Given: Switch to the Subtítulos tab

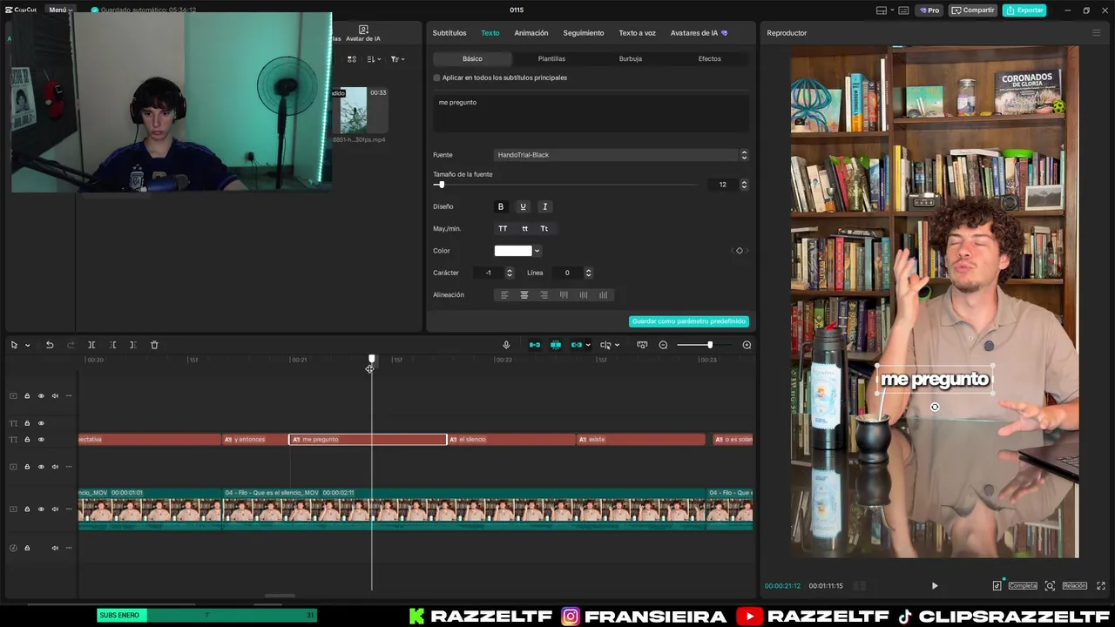Looking at the screenshot, I should [x=449, y=33].
